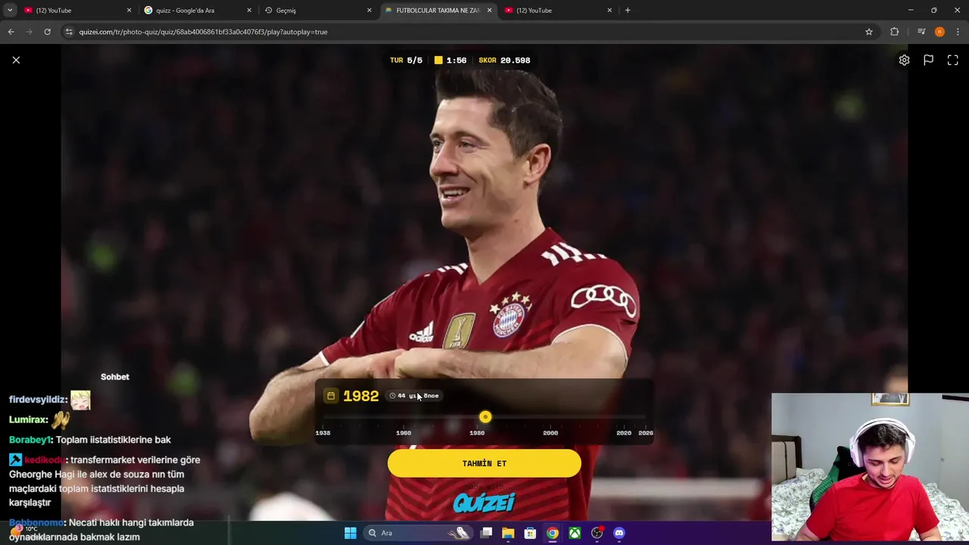Screen dimensions: 969x545
Task: Click the TUR 5/5 round indicator
Action: point(406,61)
